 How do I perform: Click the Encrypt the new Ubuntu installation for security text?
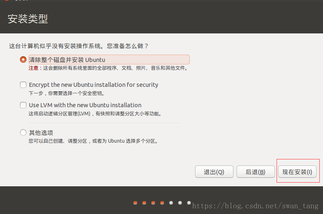click(x=94, y=85)
